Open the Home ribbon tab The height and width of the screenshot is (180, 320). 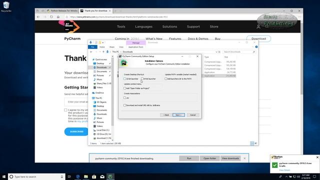pos(102,47)
